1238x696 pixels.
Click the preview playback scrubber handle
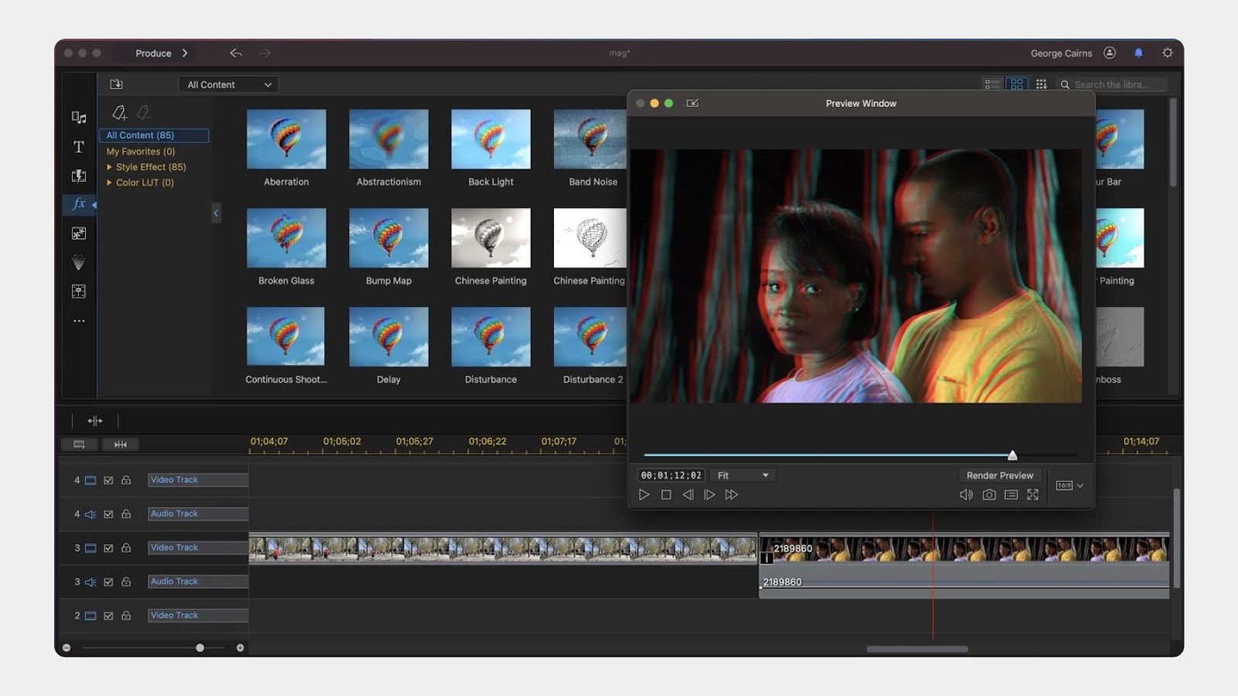pos(1012,455)
